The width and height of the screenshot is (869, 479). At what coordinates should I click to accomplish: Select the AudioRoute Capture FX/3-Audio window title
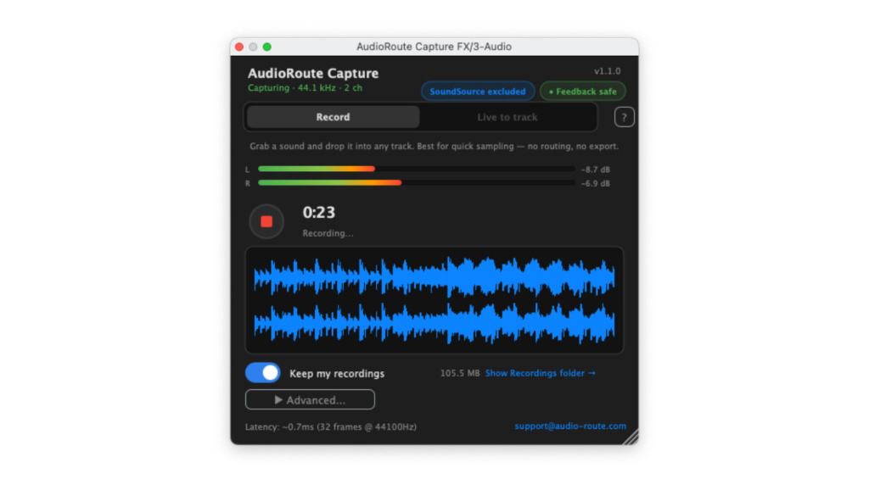coord(434,47)
